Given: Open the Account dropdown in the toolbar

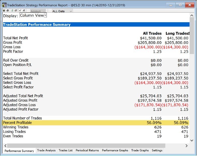Looking at the screenshot, I should pyautogui.click(x=38, y=11).
